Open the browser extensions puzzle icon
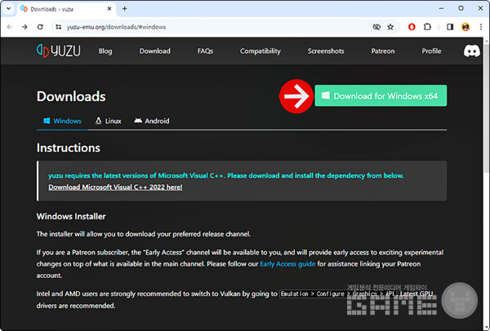Viewport: 490px width, 331px height. 427,27
